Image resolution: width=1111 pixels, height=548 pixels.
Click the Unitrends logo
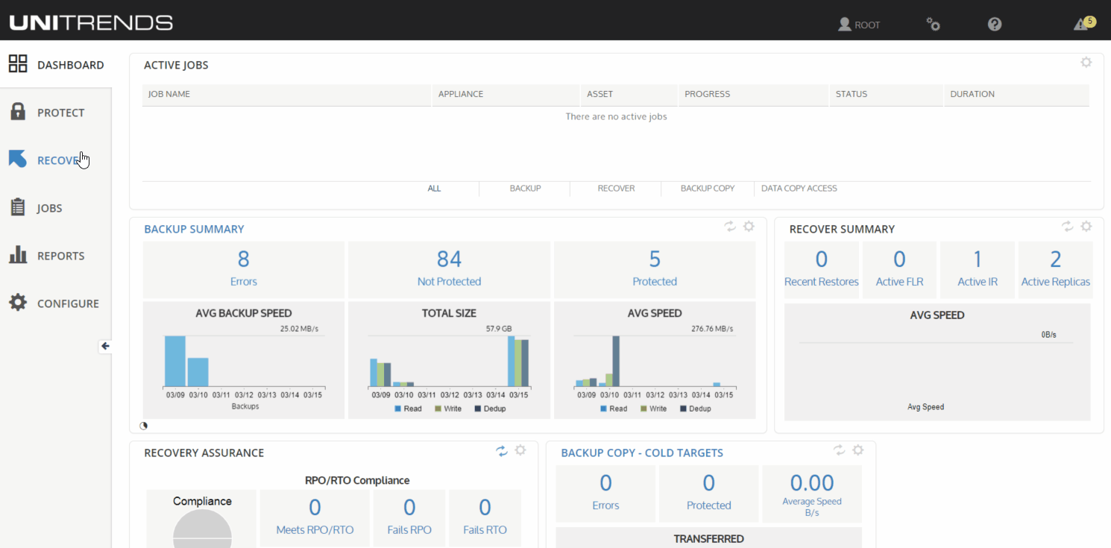pyautogui.click(x=91, y=22)
